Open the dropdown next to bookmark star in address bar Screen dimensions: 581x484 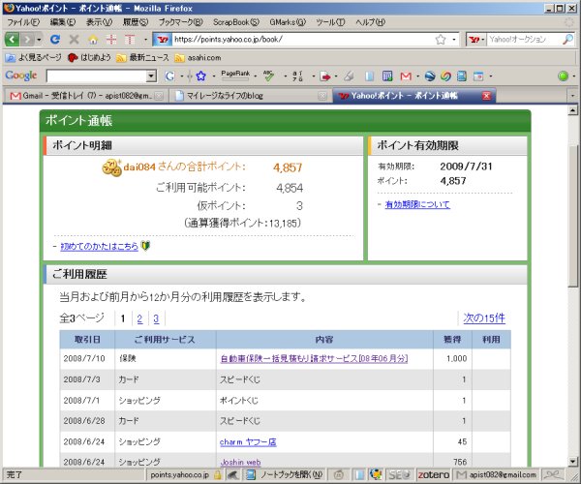pyautogui.click(x=454, y=40)
